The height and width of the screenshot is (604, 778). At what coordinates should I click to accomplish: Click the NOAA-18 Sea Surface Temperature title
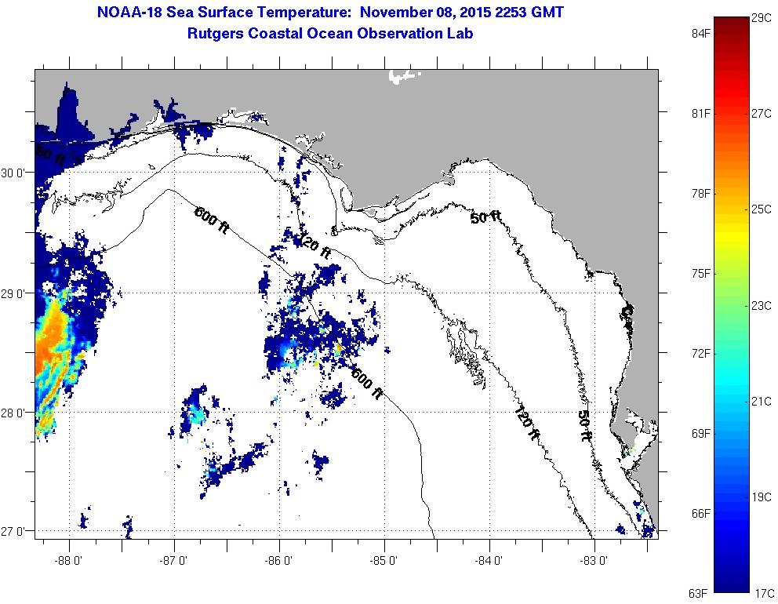tap(330, 13)
